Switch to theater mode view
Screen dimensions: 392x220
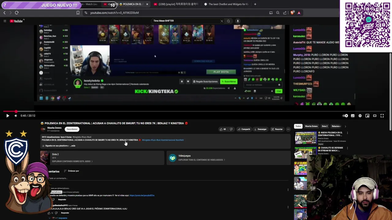point(375,116)
